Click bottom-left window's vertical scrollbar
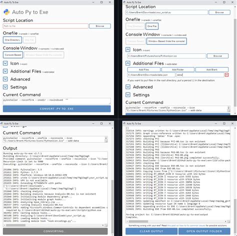Image resolution: width=237 pixels, height=236 pixels. [112, 206]
